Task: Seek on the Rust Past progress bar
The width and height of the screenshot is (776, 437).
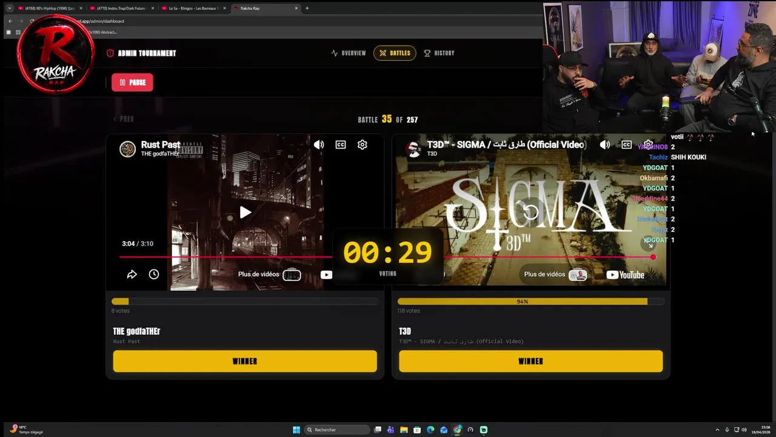Action: (x=226, y=257)
